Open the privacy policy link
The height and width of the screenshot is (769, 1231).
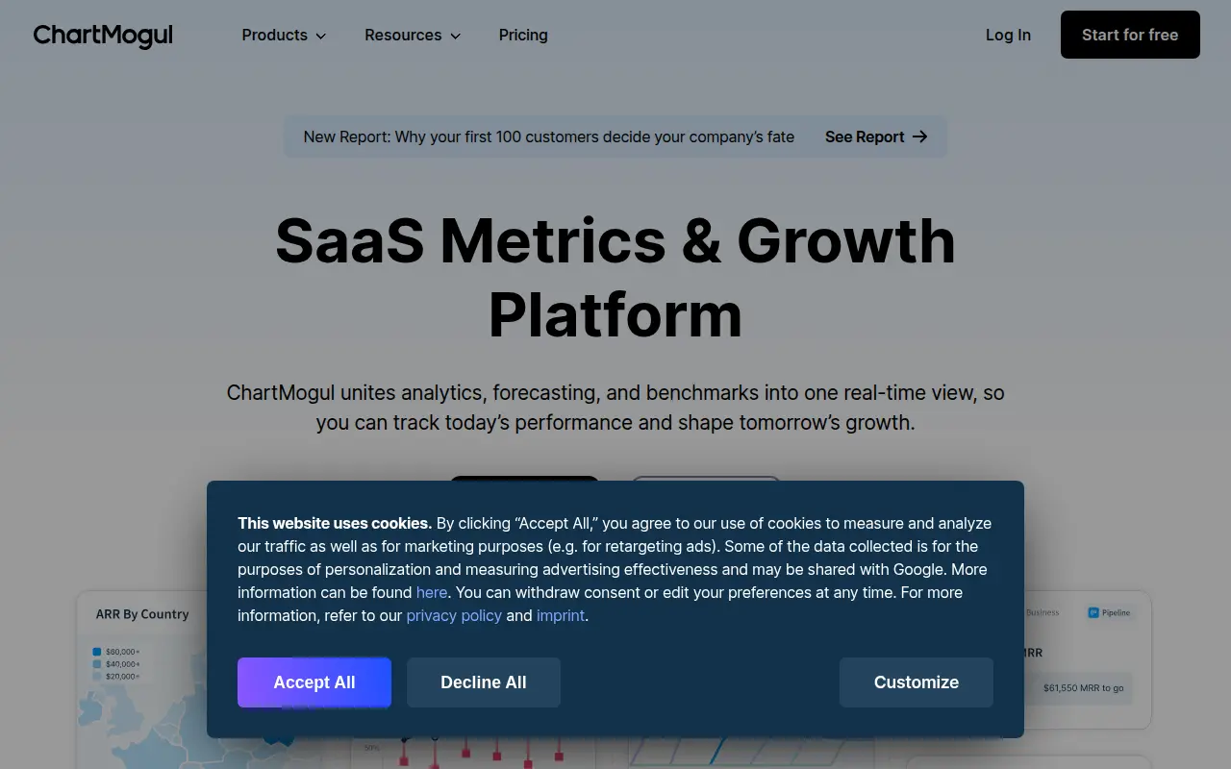[454, 615]
